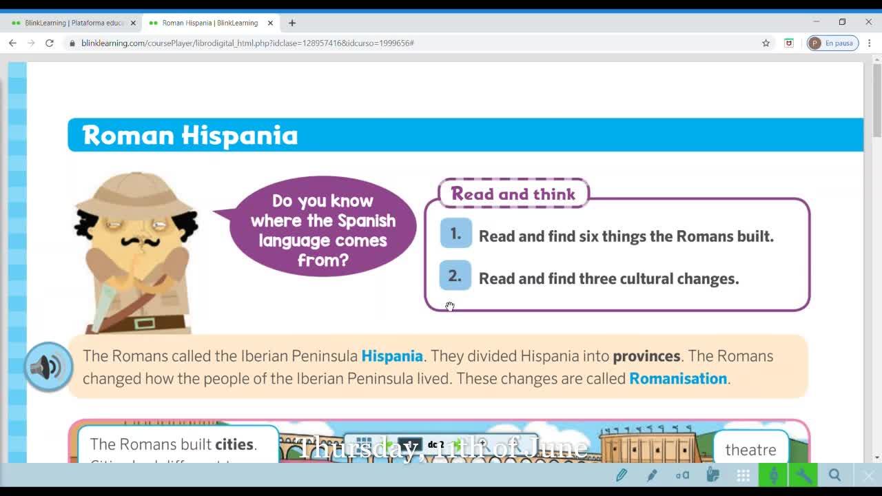
Task: Click the page vertical scrollbar thumb
Action: [876, 101]
